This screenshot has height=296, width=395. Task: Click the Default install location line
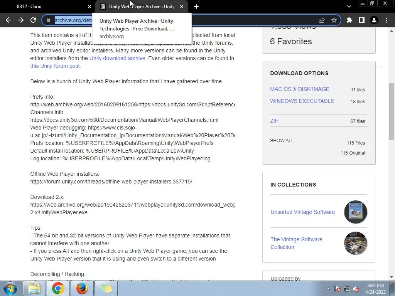[x=112, y=151]
